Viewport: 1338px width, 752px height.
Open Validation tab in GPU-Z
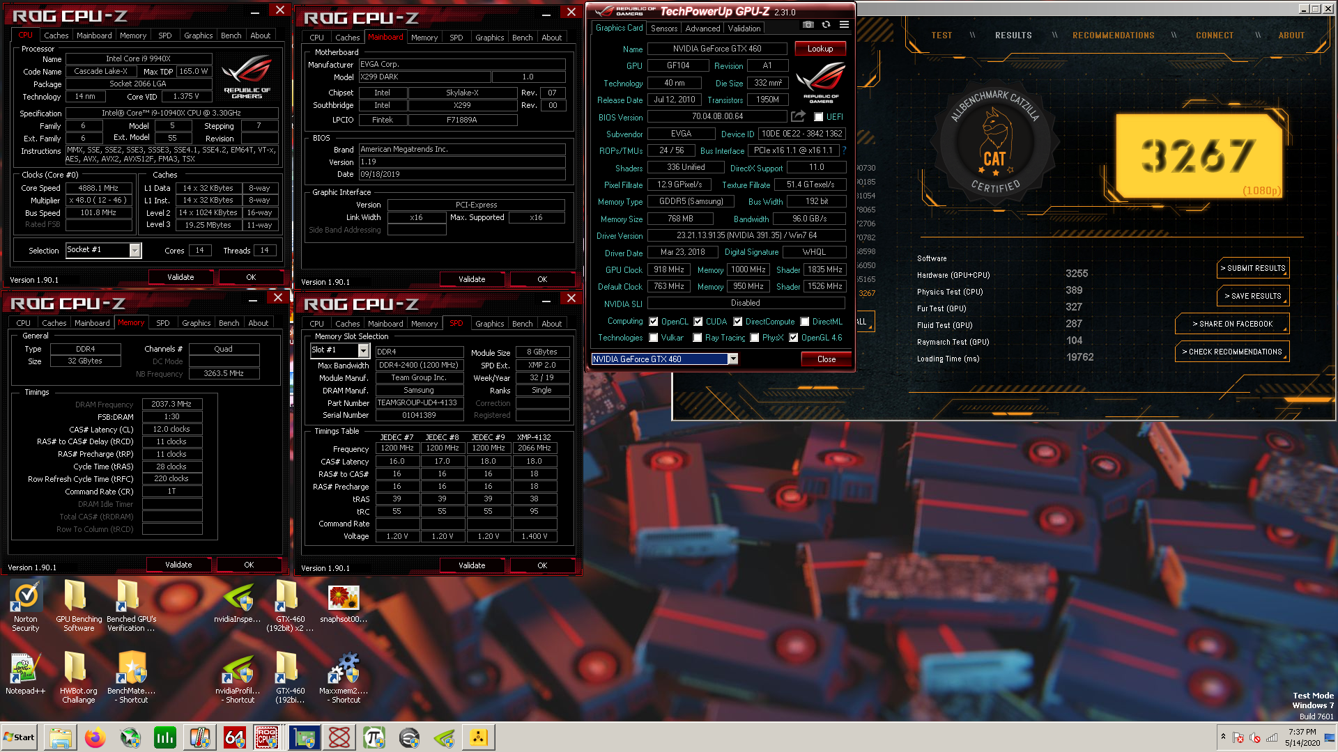click(x=744, y=29)
